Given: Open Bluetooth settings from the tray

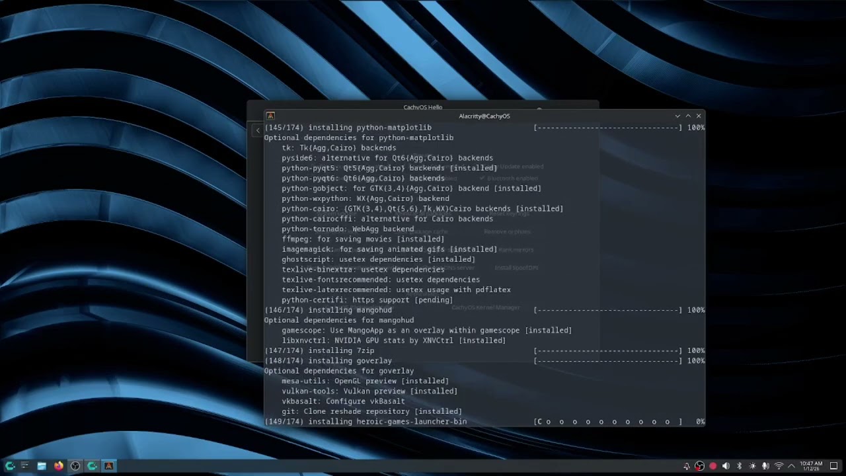Looking at the screenshot, I should (x=739, y=466).
